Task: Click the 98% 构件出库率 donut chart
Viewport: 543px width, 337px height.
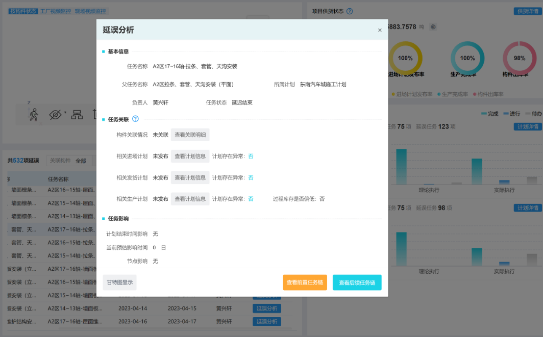Action: (520, 58)
